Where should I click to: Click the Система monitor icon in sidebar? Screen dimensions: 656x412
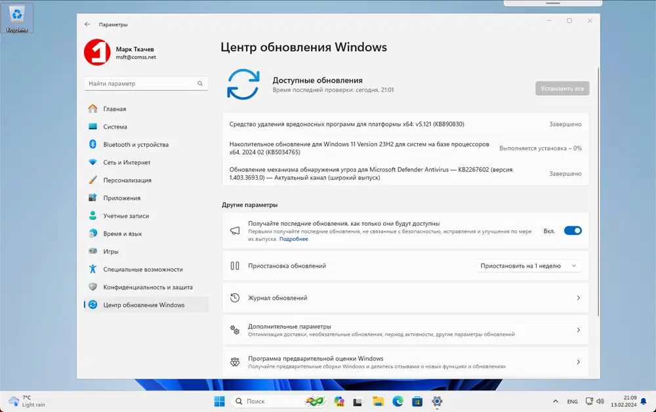pos(92,127)
